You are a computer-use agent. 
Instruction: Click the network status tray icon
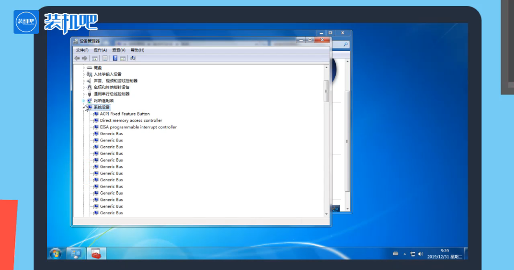[x=413, y=254]
